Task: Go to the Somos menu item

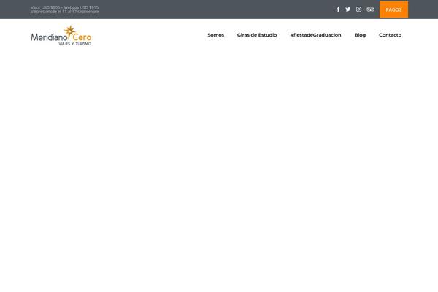Action: click(x=215, y=35)
